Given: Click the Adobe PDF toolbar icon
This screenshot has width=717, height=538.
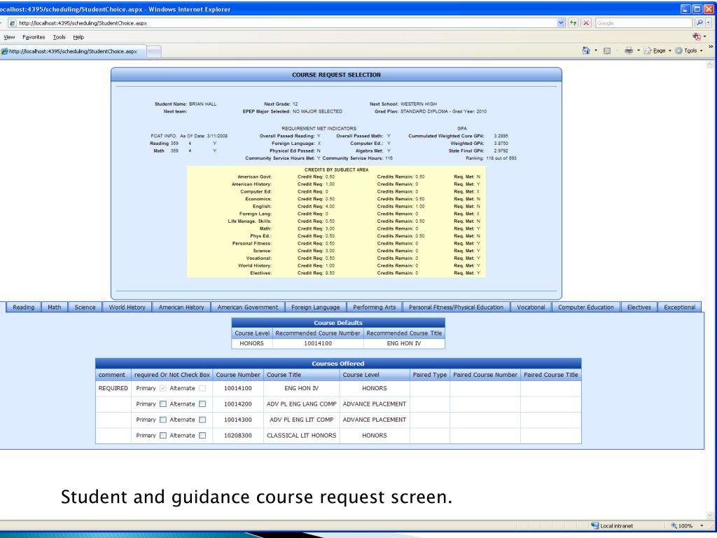Looking at the screenshot, I should [x=696, y=36].
